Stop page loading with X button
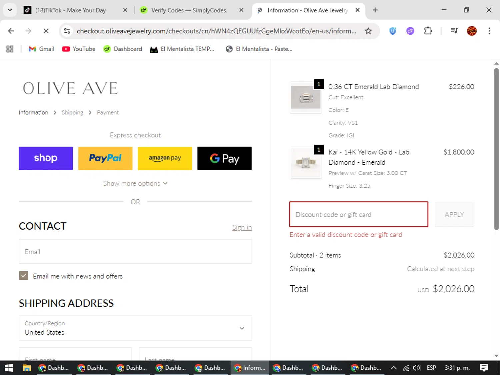 pos(46,31)
